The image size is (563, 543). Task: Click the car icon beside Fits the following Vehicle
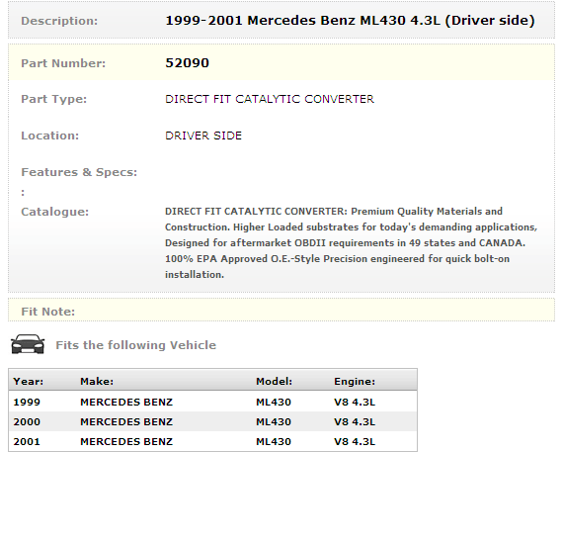point(28,344)
